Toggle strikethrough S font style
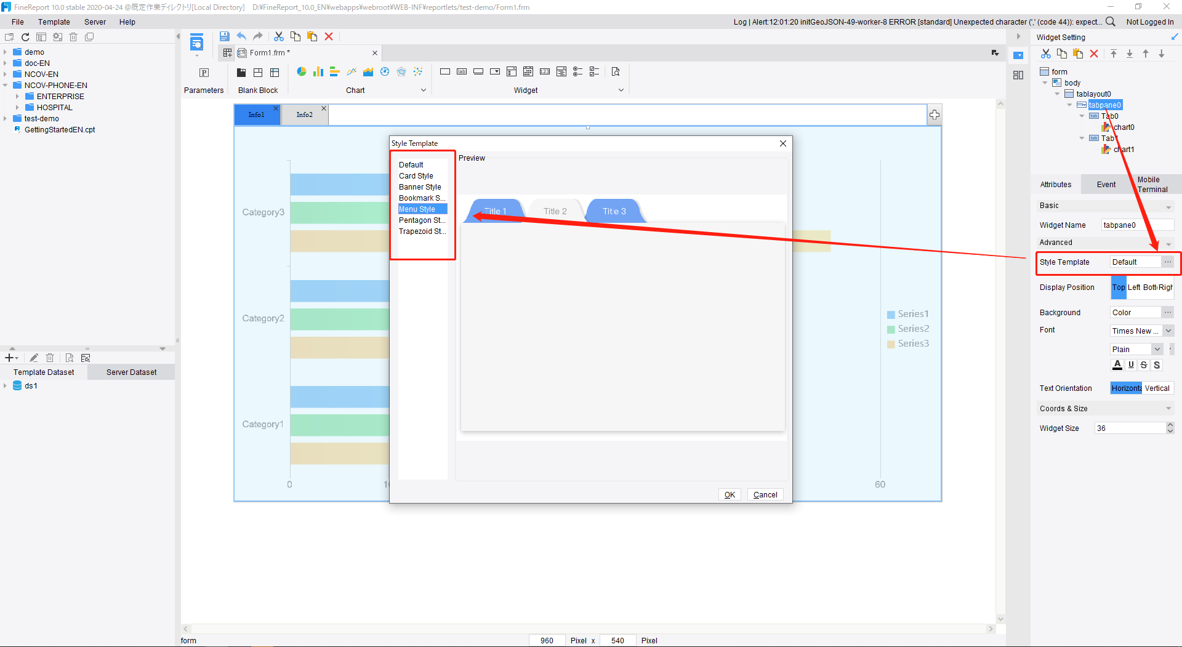 click(x=1144, y=364)
